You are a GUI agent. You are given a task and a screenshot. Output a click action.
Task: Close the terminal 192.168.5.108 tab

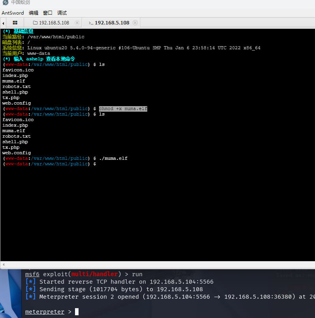pyautogui.click(x=135, y=23)
